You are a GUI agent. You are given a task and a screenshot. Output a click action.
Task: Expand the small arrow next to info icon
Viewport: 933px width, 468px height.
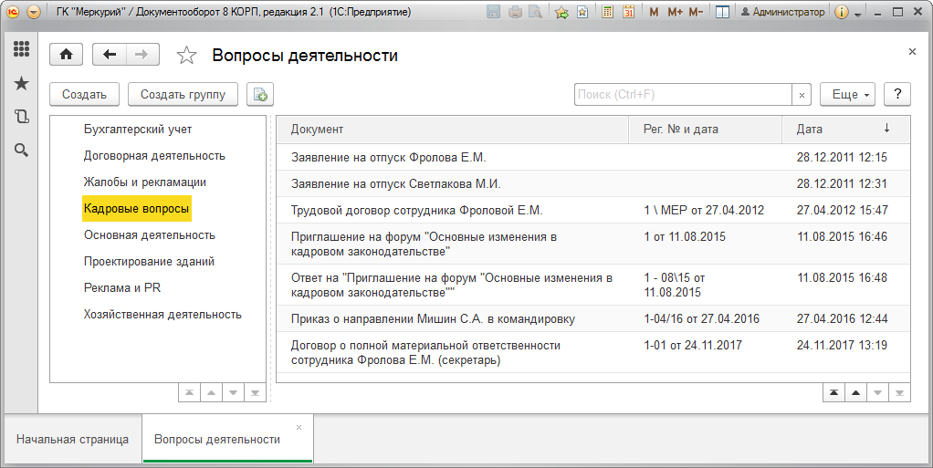(x=857, y=14)
